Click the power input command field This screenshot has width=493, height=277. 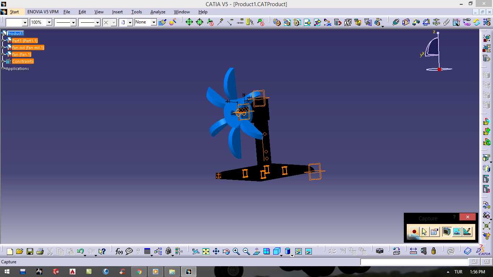tap(414, 262)
